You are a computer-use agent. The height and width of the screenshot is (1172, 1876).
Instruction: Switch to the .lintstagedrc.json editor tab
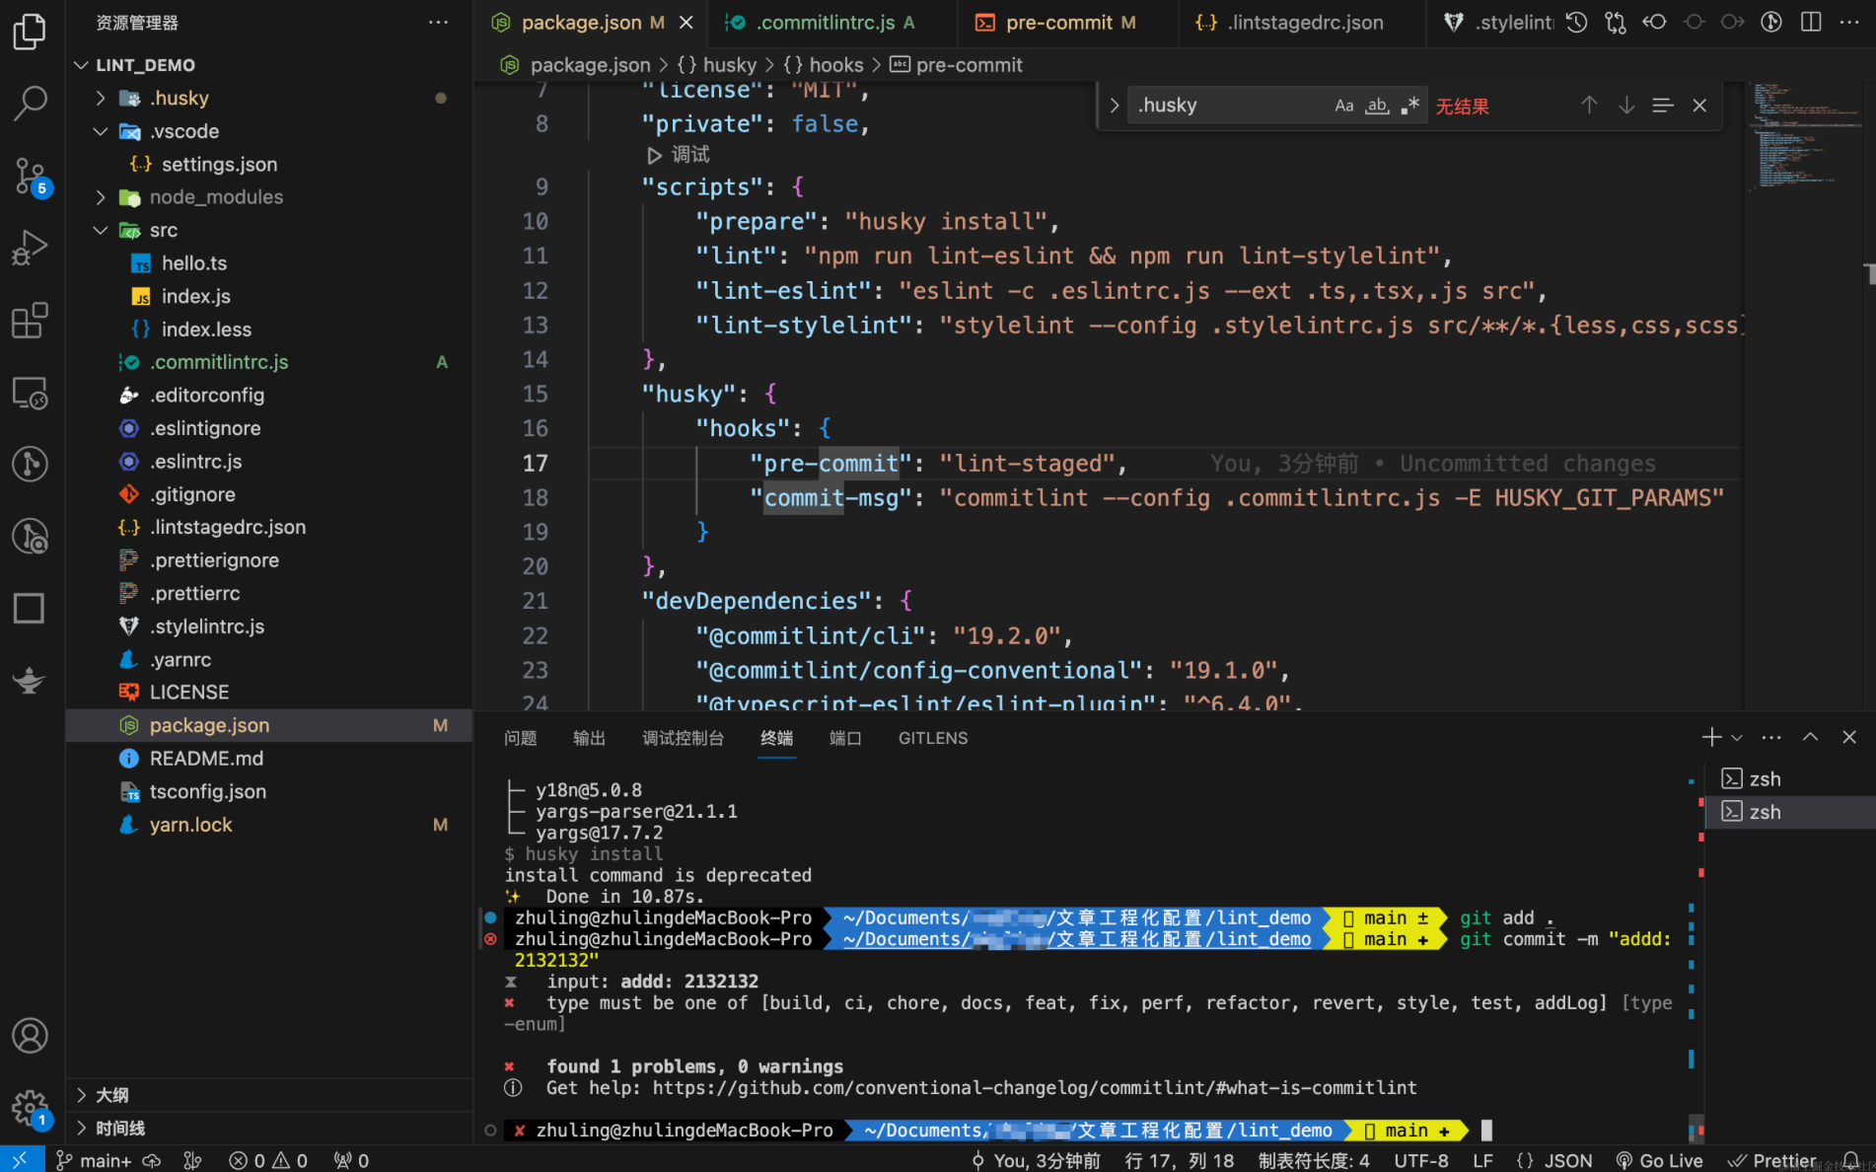1302,22
